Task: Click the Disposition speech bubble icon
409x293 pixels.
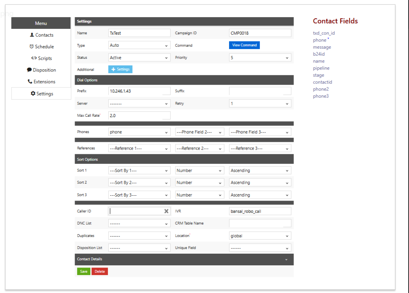Action: click(x=29, y=70)
